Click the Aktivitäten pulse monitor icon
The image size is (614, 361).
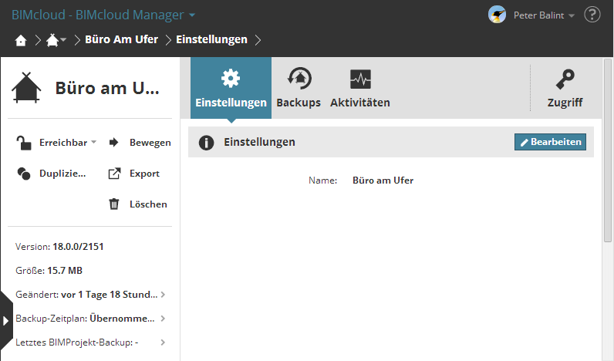coord(360,79)
